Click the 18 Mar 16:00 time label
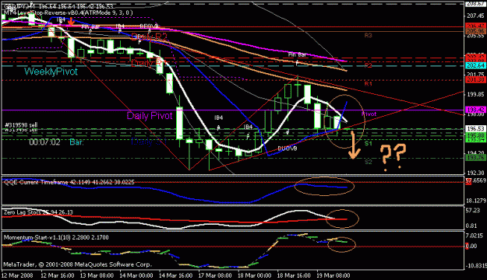 coord(294,275)
